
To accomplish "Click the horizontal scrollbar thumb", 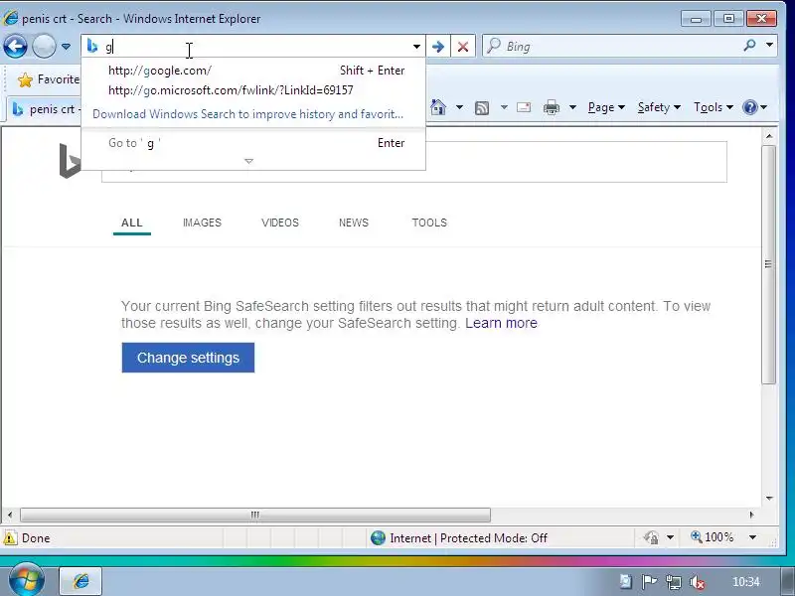I will [255, 515].
